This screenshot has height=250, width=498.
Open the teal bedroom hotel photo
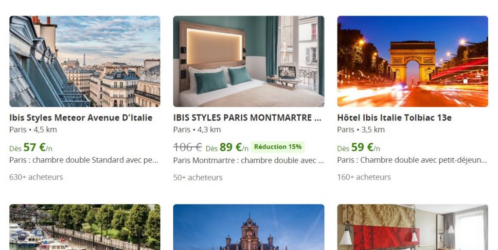[249, 62]
